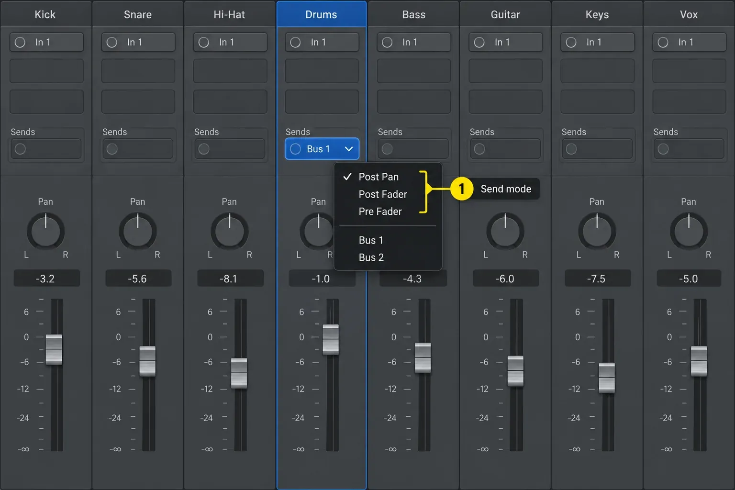Click the Keys pan knob

[597, 232]
